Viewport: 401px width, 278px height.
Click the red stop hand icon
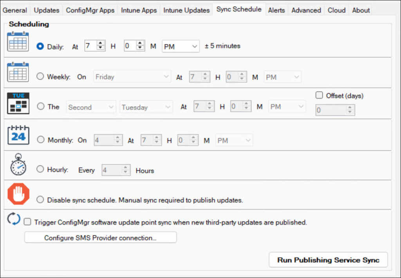coord(18,194)
